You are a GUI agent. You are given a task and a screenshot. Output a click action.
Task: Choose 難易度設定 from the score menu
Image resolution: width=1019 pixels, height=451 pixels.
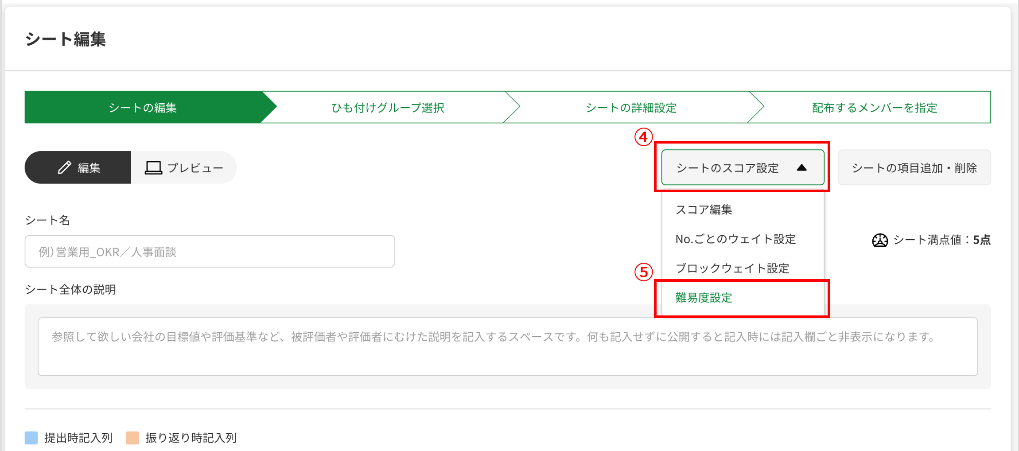[704, 298]
